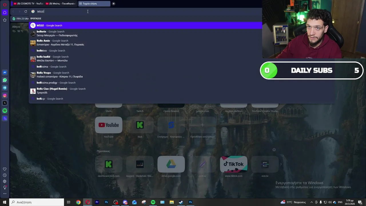The width and height of the screenshot is (366, 206).
Task: Open the notification center icon
Action: tap(360, 202)
